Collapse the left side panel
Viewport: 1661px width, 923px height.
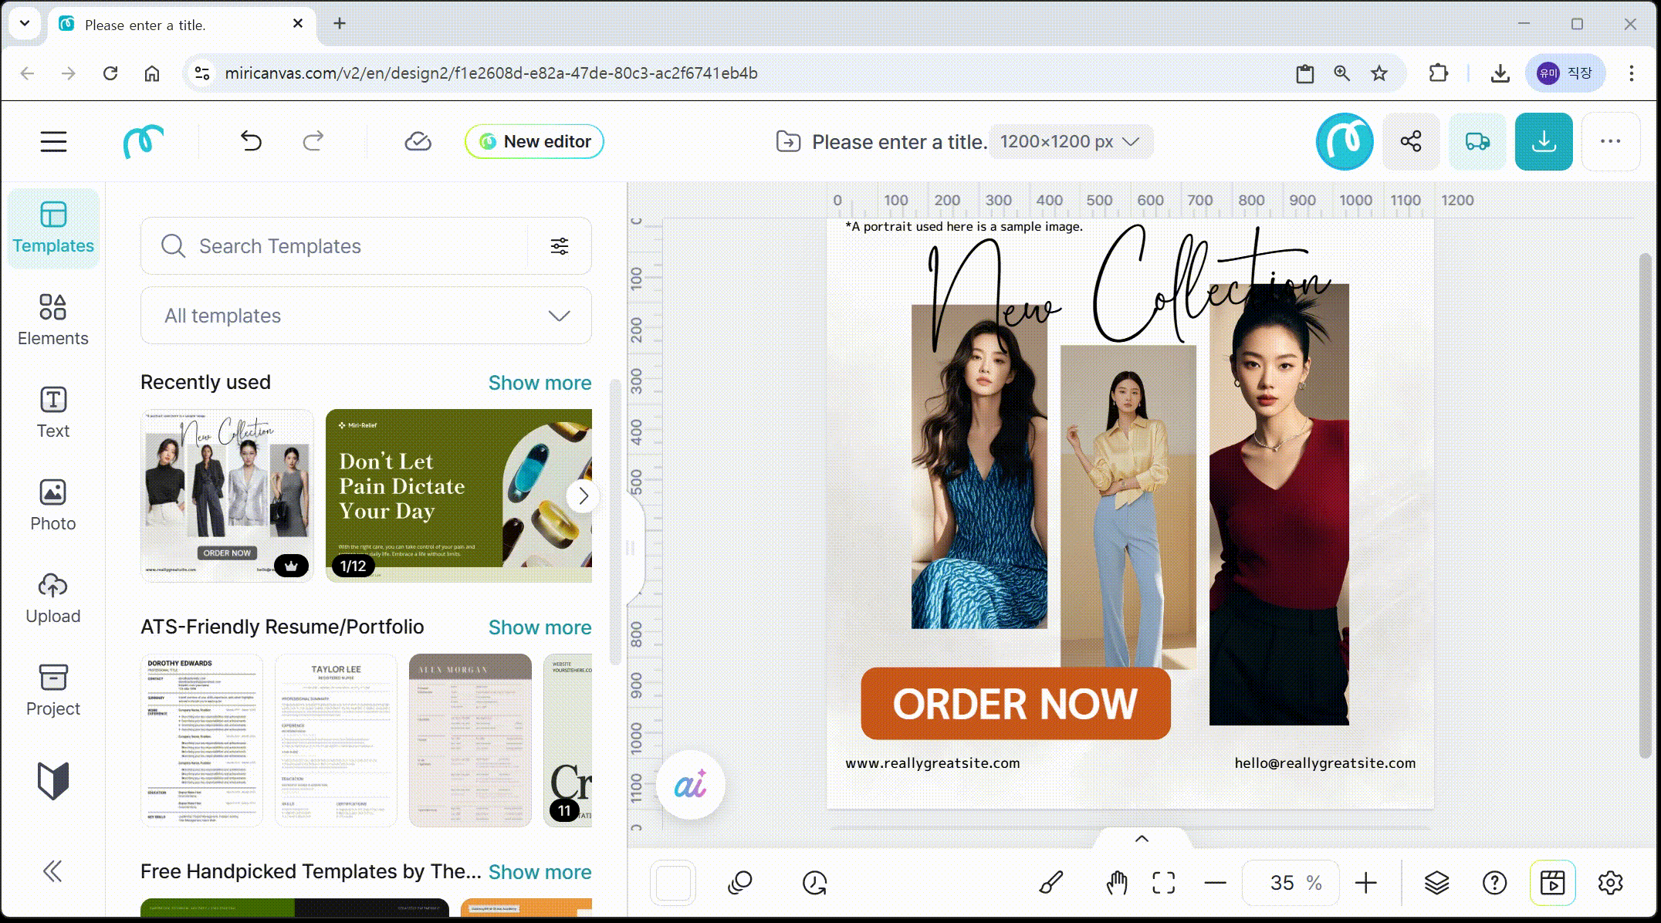tap(52, 871)
